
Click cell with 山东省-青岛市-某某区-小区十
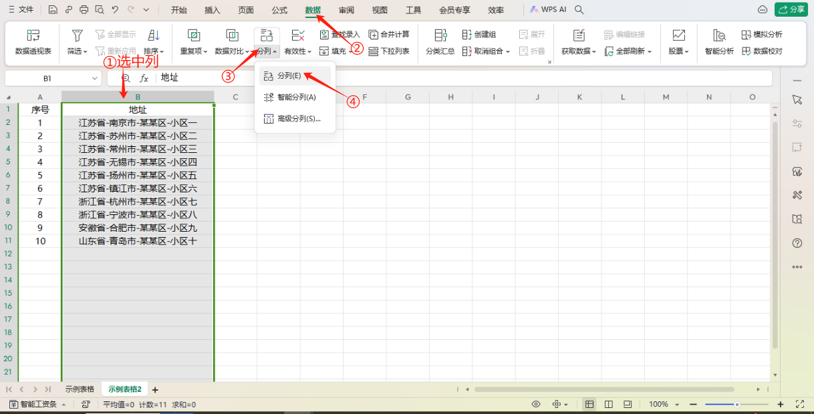pos(138,241)
